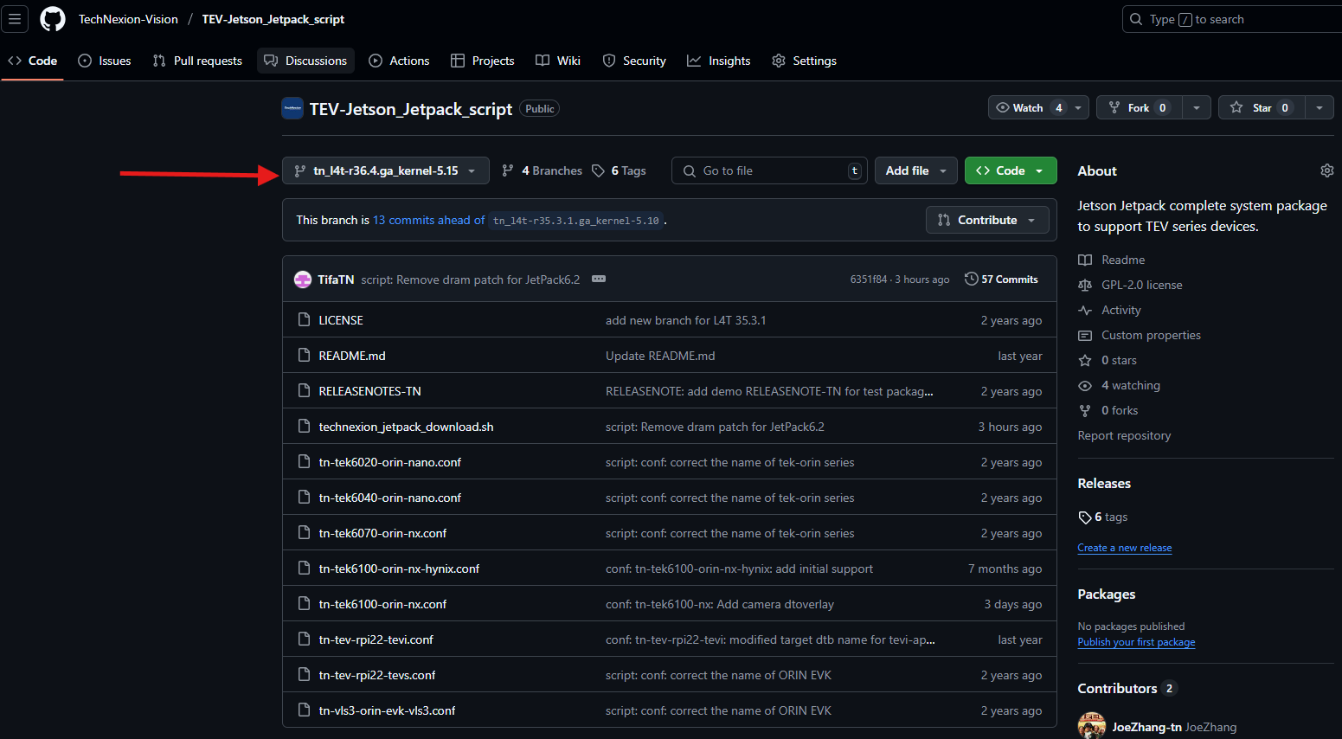Open the Discussions tab
Viewport: 1342px width, 739px height.
(305, 61)
